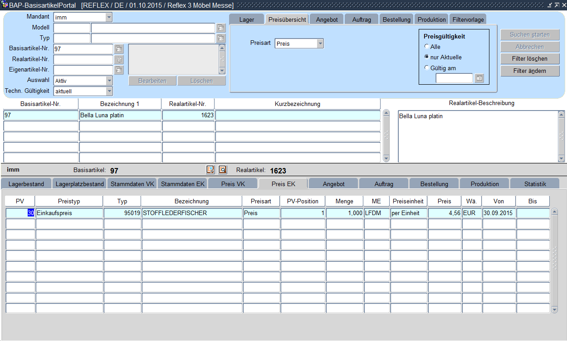This screenshot has width=567, height=341.
Task: Click the edit article icon beside Basisartikel 97
Action: tap(210, 170)
